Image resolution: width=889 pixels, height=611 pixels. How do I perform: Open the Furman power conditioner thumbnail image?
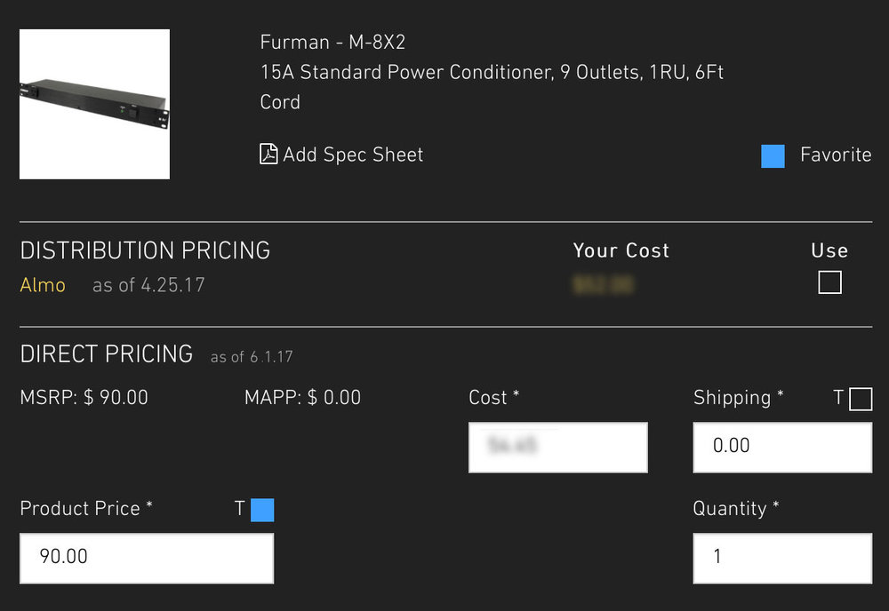pos(94,104)
